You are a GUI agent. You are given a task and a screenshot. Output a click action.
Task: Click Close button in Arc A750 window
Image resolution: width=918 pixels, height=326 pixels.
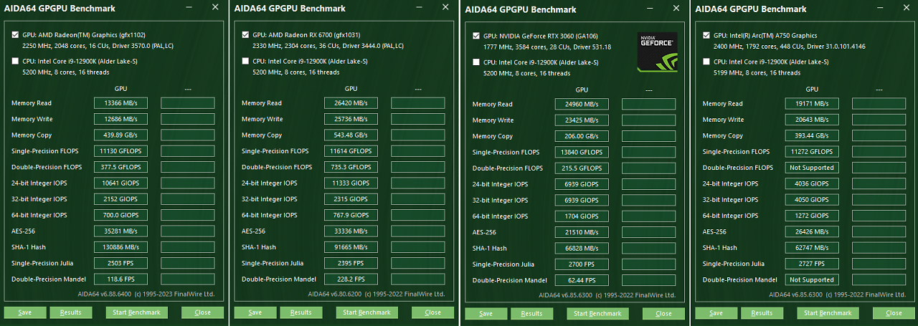[x=894, y=313]
